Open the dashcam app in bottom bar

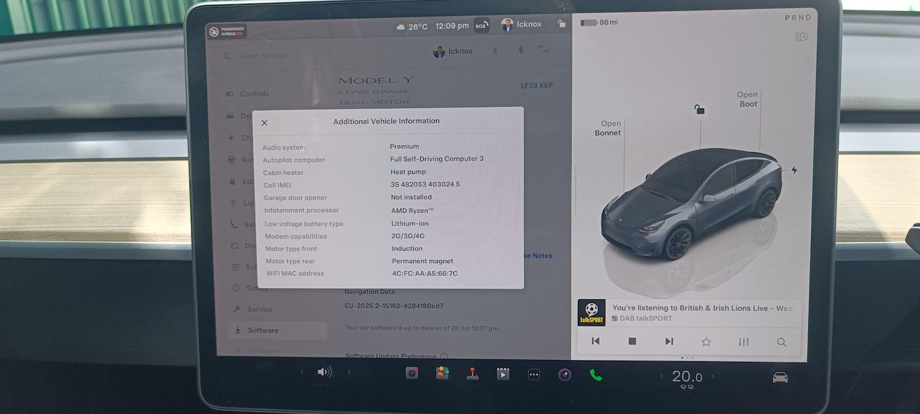pos(412,373)
